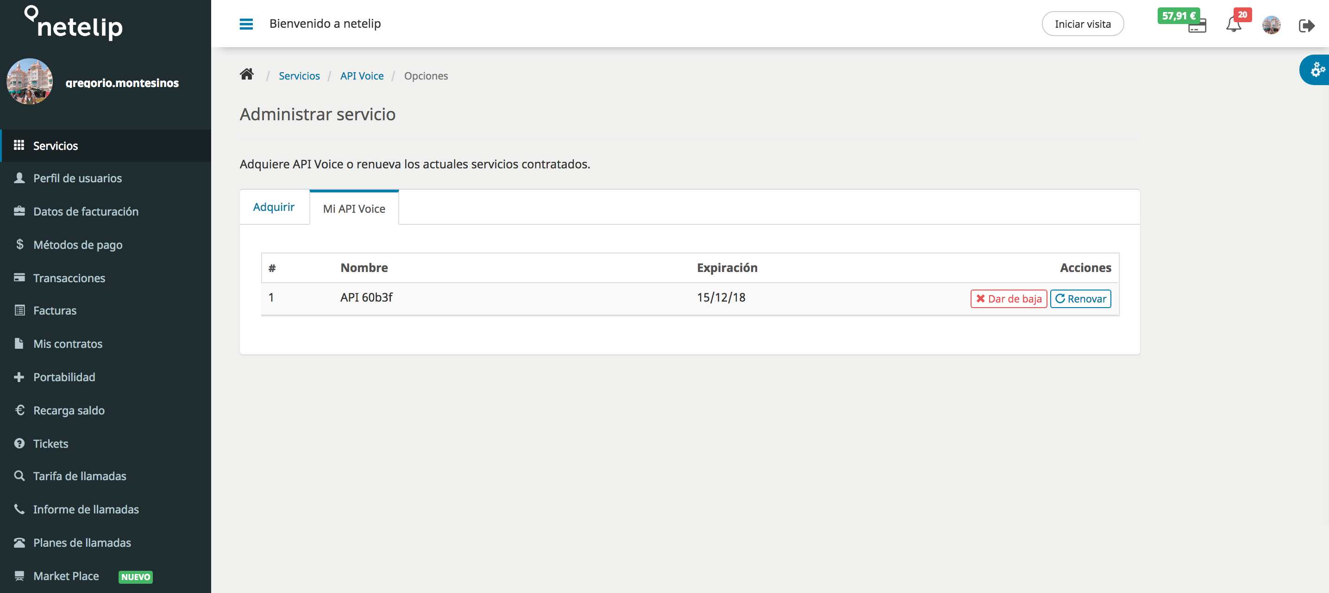This screenshot has height=593, width=1329.
Task: Click the Perfil de usuarios icon
Action: (x=19, y=178)
